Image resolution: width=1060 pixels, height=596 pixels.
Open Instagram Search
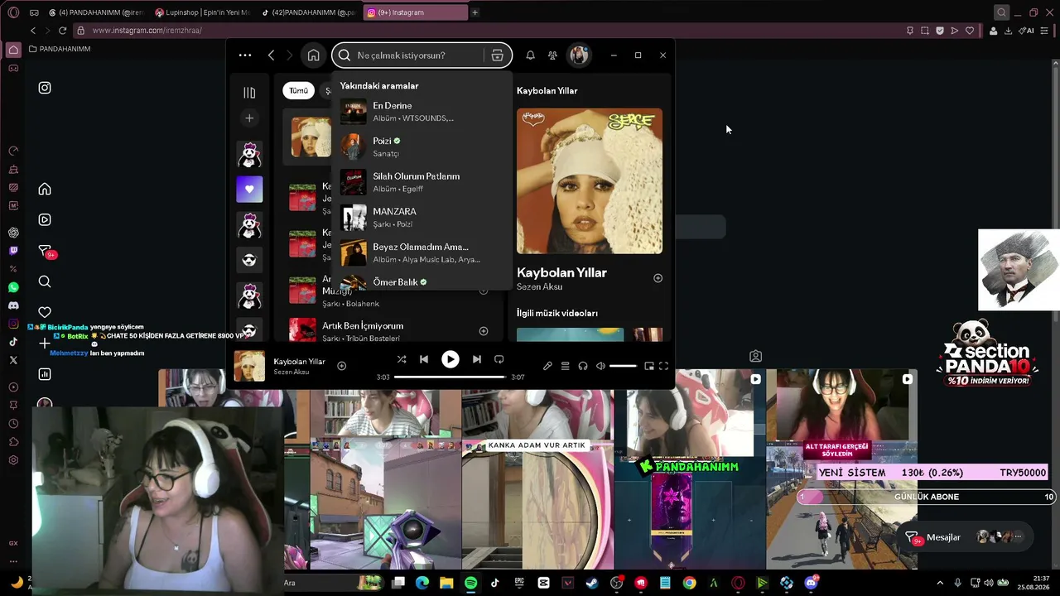point(45,281)
